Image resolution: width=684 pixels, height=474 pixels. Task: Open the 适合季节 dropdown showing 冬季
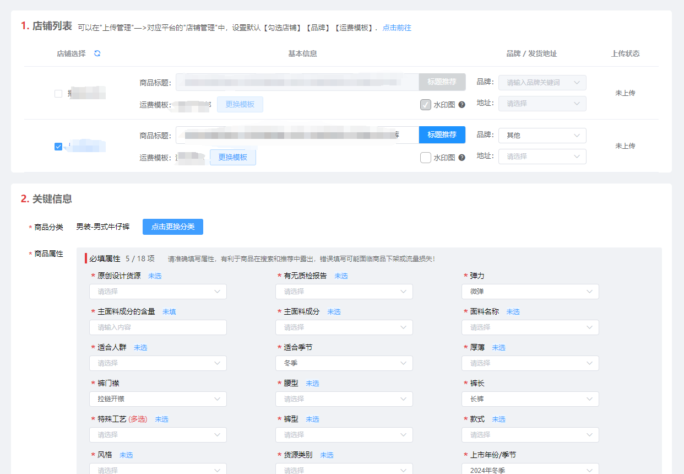344,363
